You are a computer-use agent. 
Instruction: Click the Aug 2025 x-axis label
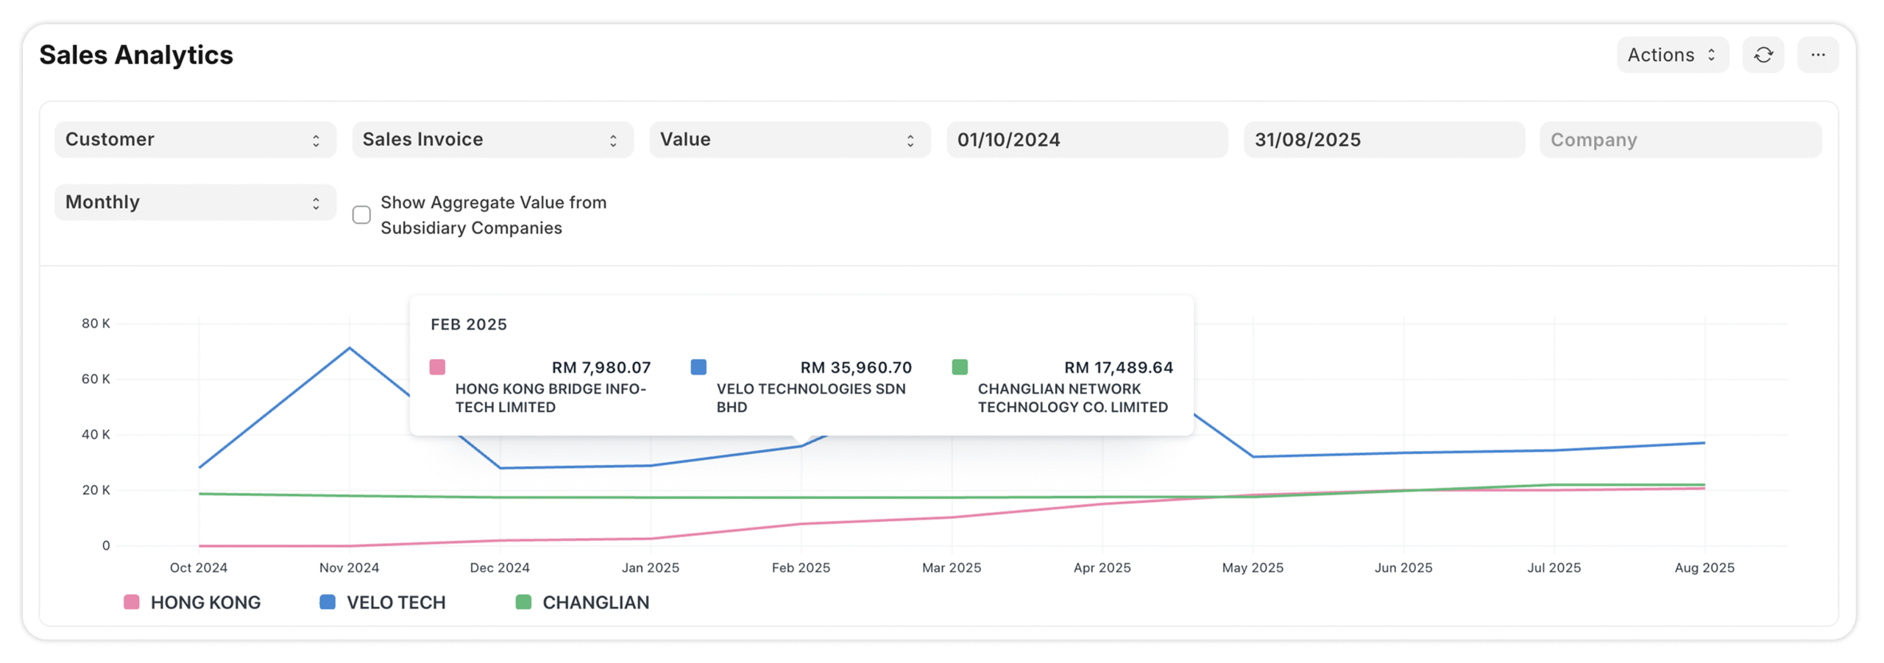(x=1704, y=567)
